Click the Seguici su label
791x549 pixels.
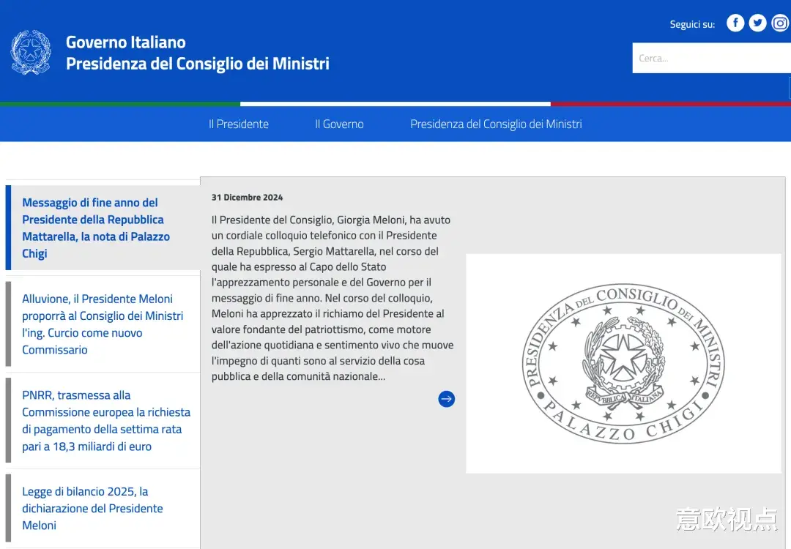click(x=692, y=24)
